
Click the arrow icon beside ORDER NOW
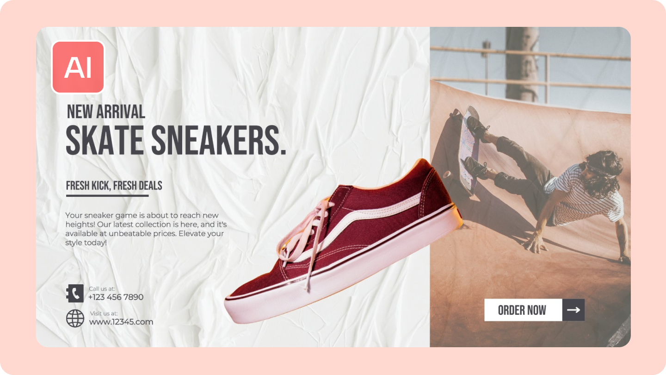573,310
